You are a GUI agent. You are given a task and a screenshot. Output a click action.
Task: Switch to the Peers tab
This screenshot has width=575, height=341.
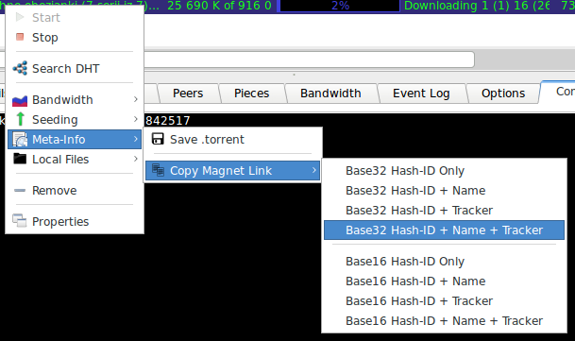pyautogui.click(x=188, y=94)
